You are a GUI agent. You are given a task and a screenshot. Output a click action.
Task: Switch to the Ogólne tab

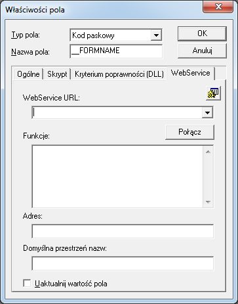[28, 74]
